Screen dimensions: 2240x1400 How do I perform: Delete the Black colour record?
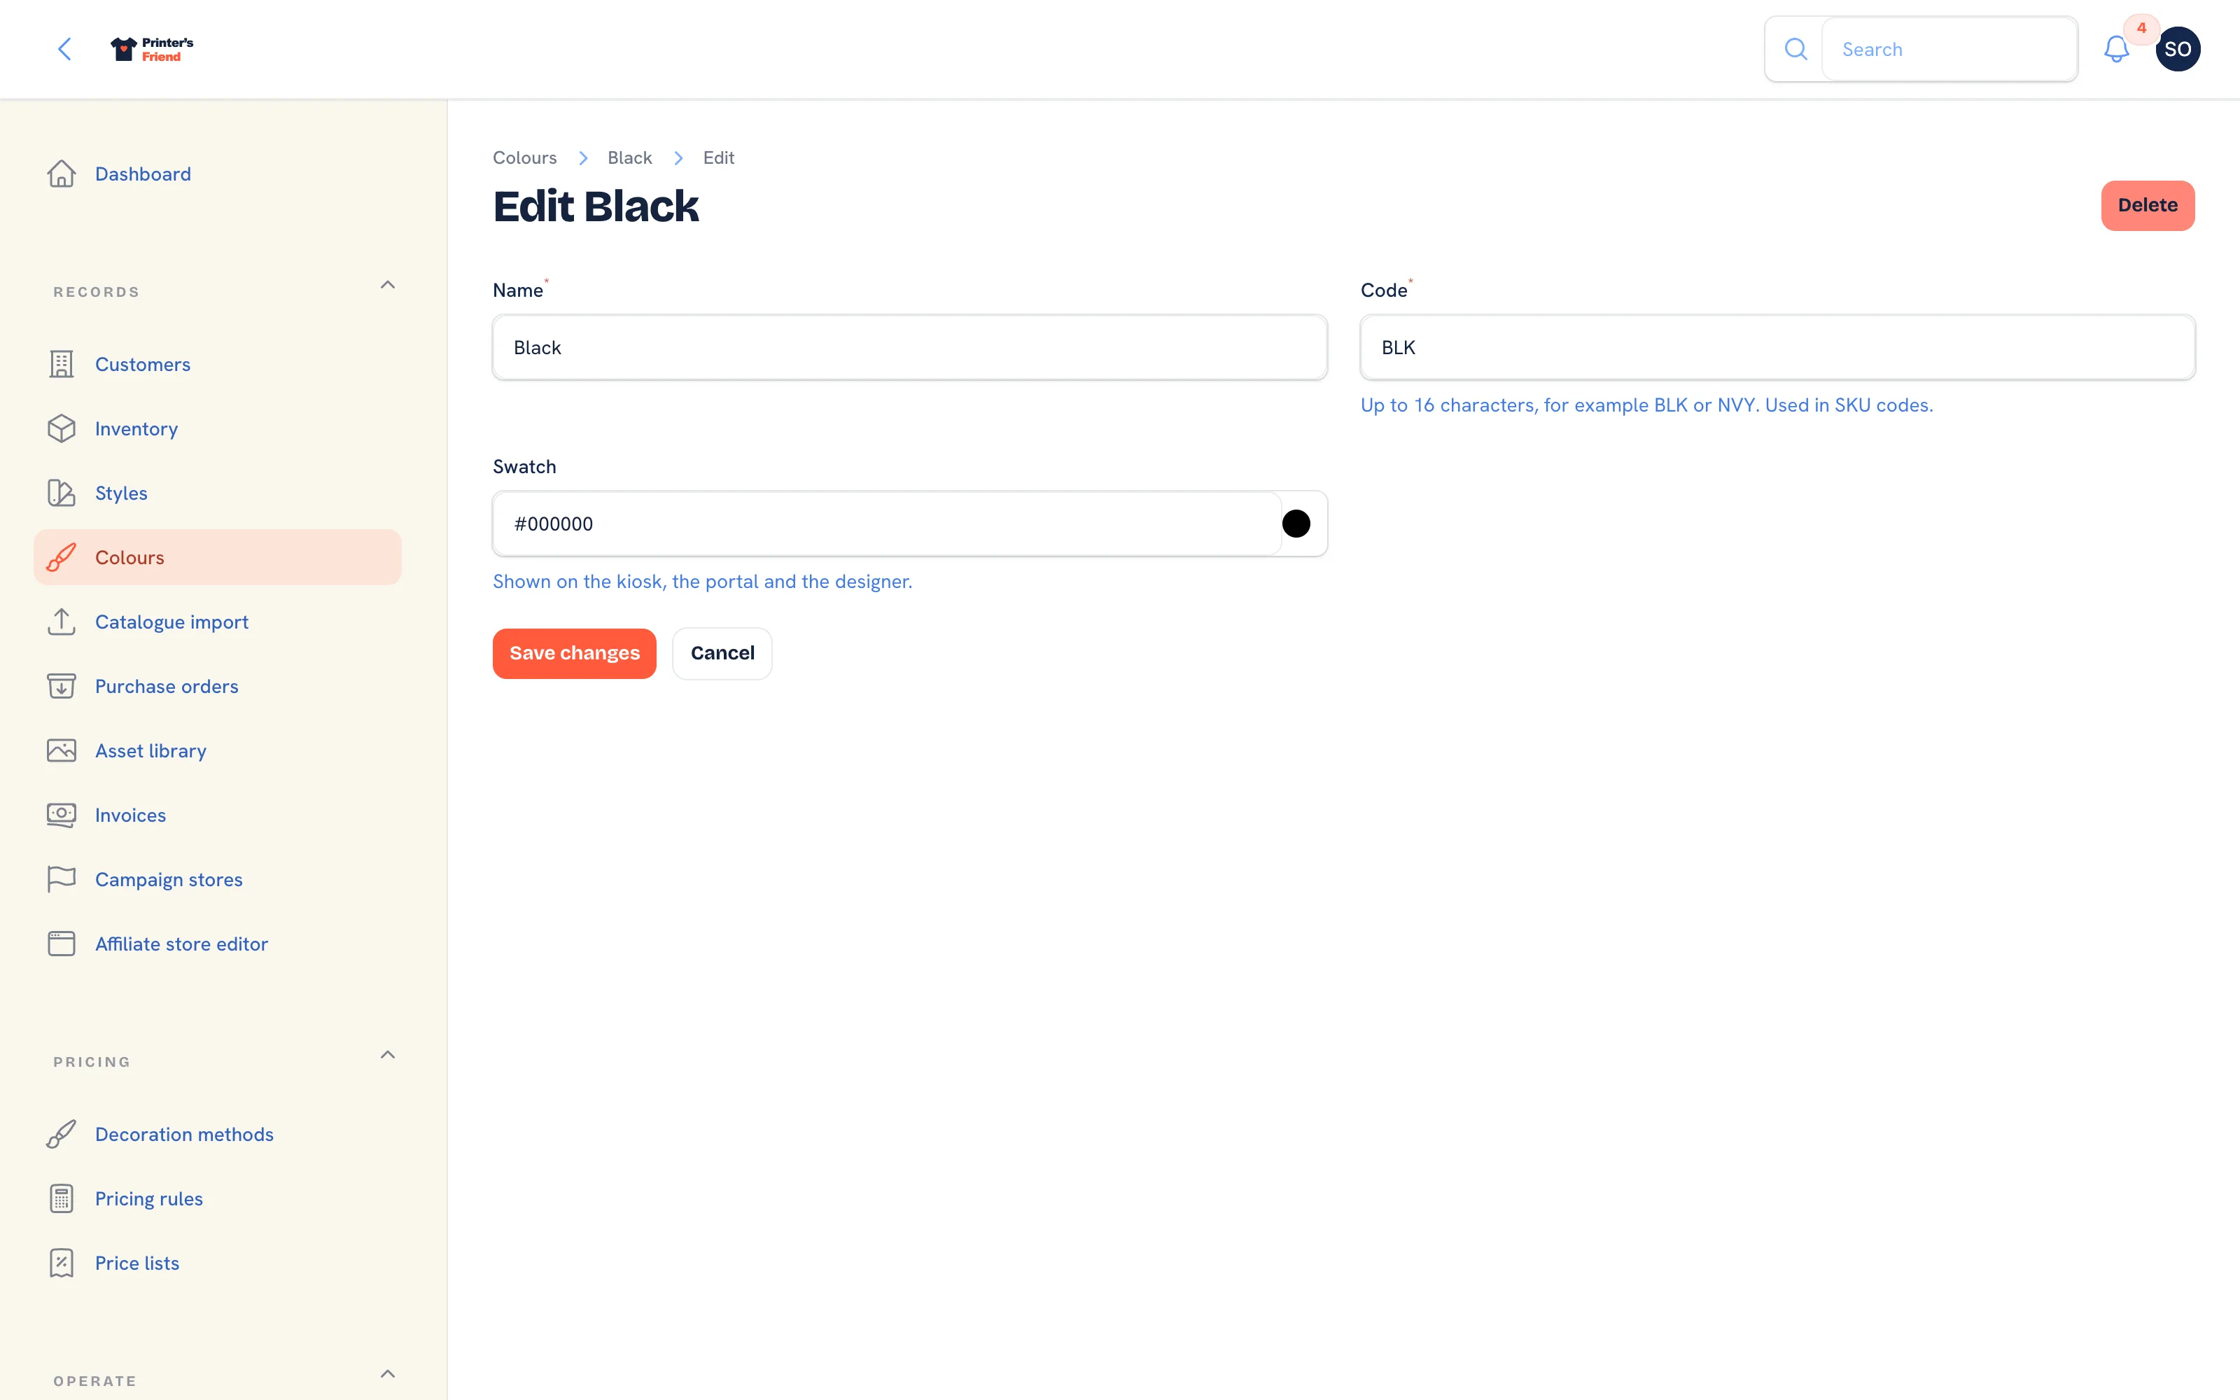pyautogui.click(x=2146, y=206)
